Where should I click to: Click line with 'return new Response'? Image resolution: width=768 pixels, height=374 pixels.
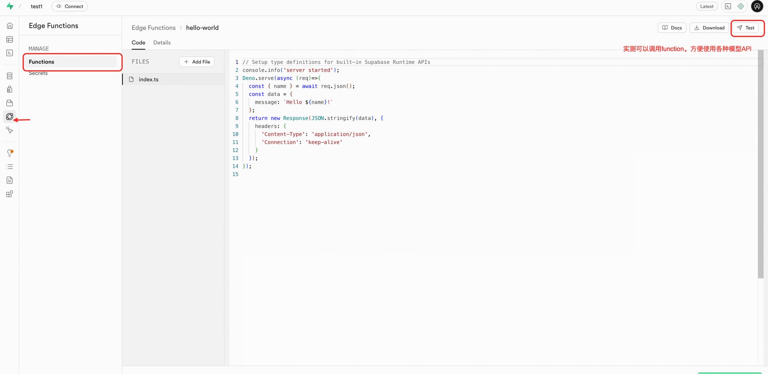pos(316,118)
